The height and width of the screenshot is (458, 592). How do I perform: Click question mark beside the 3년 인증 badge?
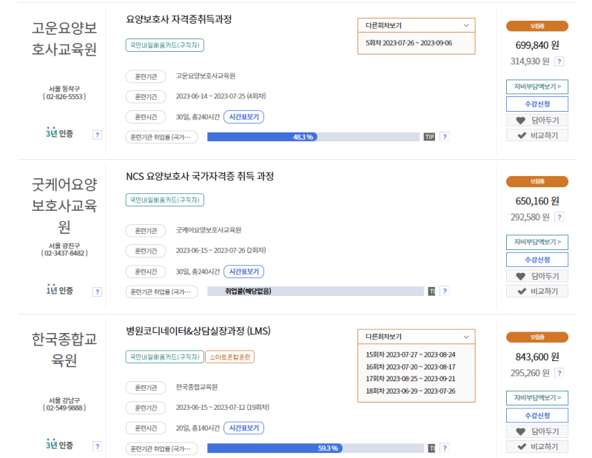97,135
